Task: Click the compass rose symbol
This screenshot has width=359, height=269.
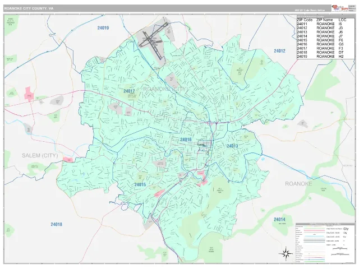Action: 286,253
